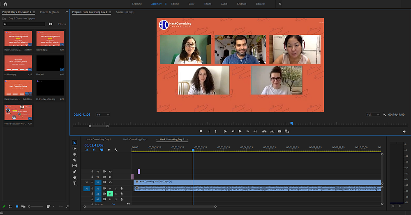This screenshot has width=411, height=215.
Task: Expand the workspace overflow chevrons
Action: pos(280,4)
